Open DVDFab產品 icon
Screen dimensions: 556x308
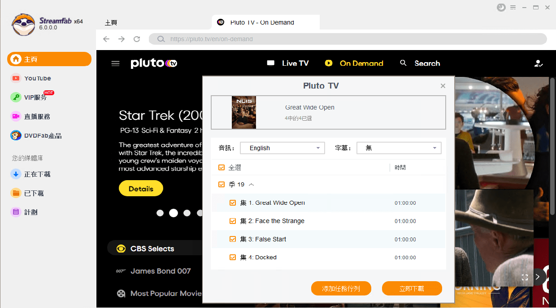[x=16, y=135]
